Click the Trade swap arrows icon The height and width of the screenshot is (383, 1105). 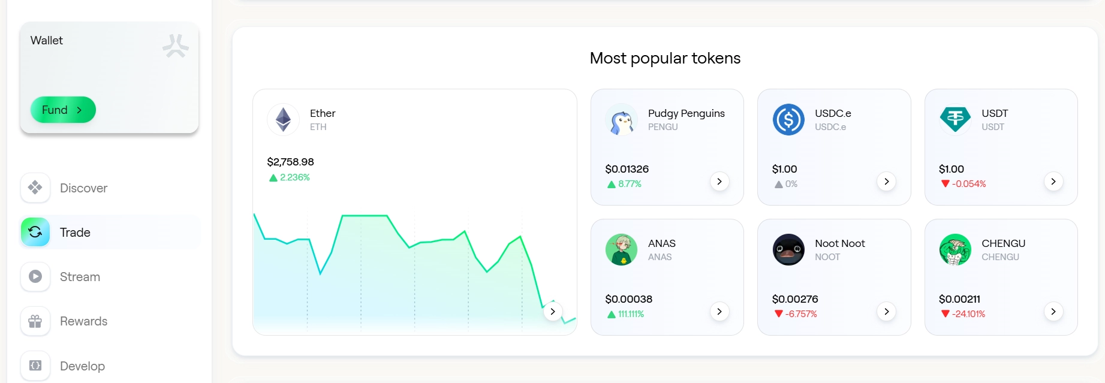pos(35,232)
